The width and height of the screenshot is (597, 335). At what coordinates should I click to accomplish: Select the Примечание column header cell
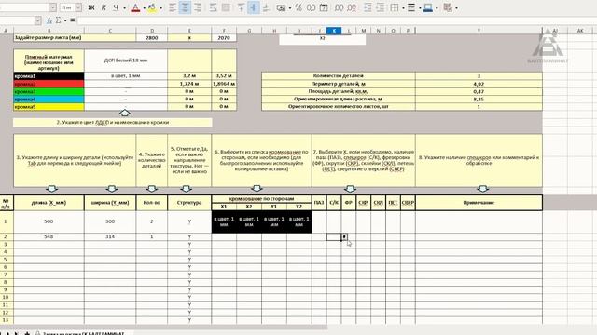(x=479, y=203)
